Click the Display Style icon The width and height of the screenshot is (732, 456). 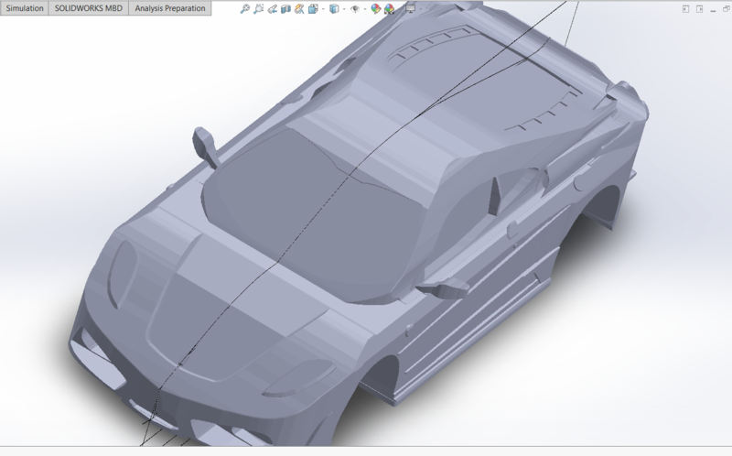334,9
